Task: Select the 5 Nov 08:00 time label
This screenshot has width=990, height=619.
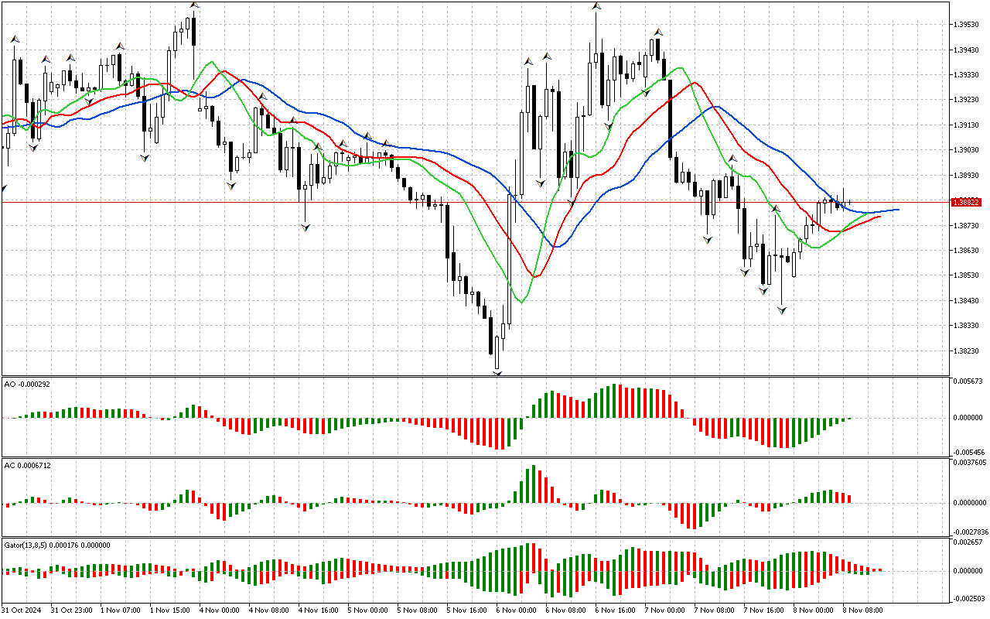Action: tap(418, 610)
